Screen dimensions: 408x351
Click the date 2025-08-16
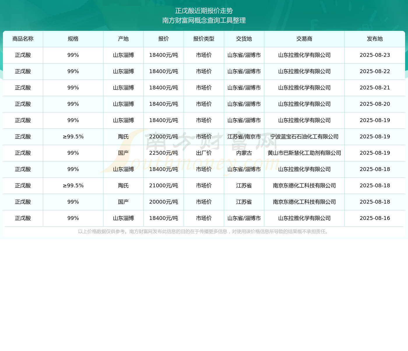(375, 218)
